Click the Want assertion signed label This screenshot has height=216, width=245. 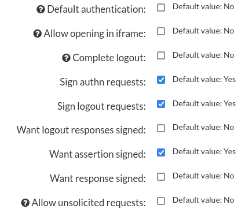[97, 154]
